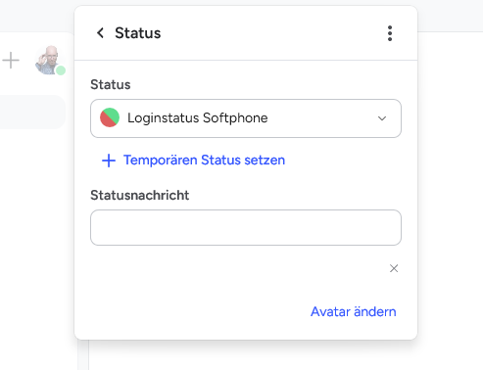
Task: Dismiss with the small X icon
Action: (x=394, y=268)
